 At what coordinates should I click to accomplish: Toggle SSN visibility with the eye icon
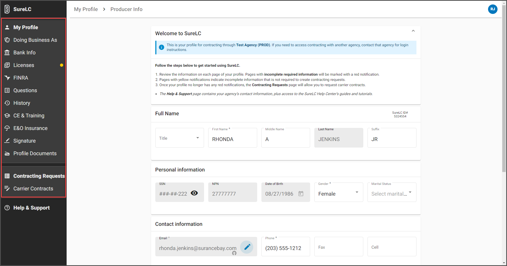coord(194,193)
